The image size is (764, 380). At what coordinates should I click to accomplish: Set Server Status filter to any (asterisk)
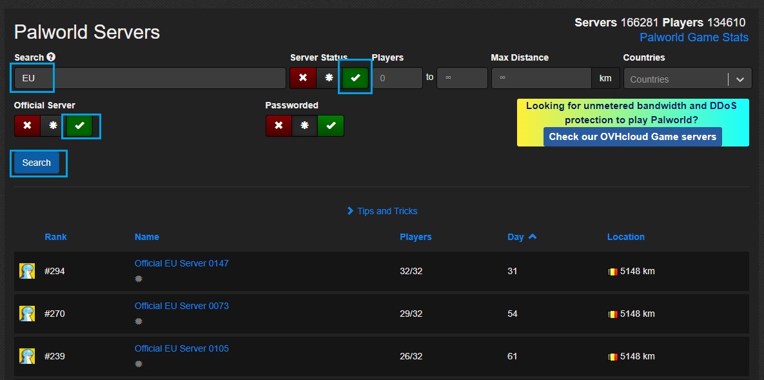coord(329,78)
